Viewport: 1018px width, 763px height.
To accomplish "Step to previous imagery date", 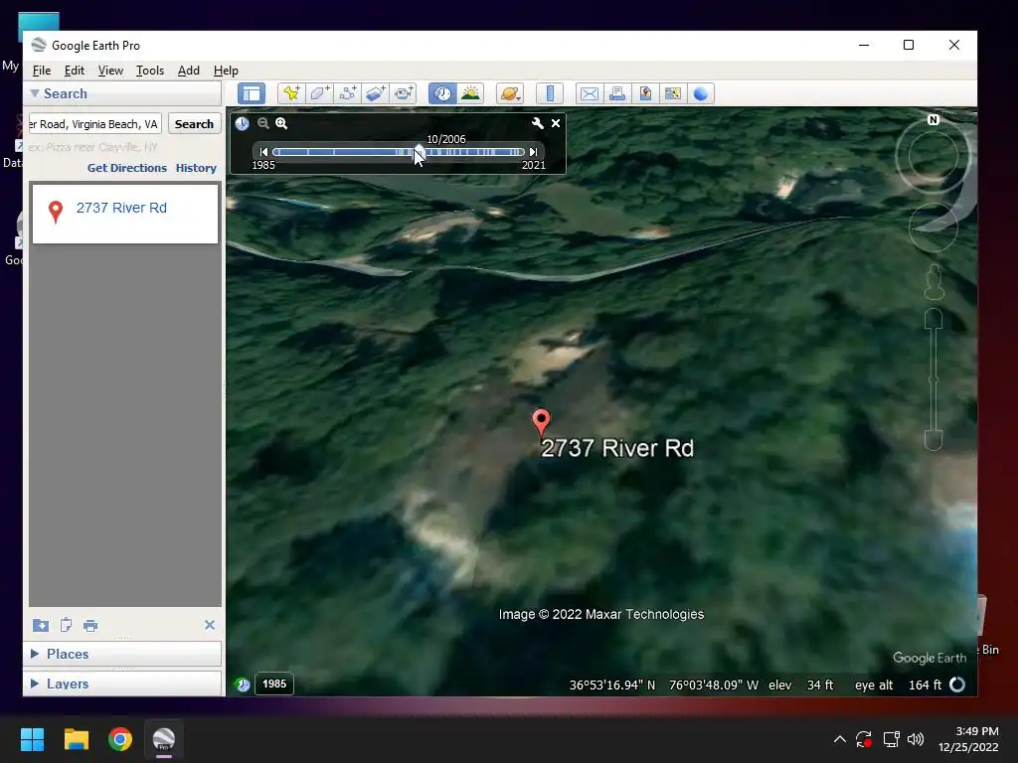I will (x=263, y=152).
